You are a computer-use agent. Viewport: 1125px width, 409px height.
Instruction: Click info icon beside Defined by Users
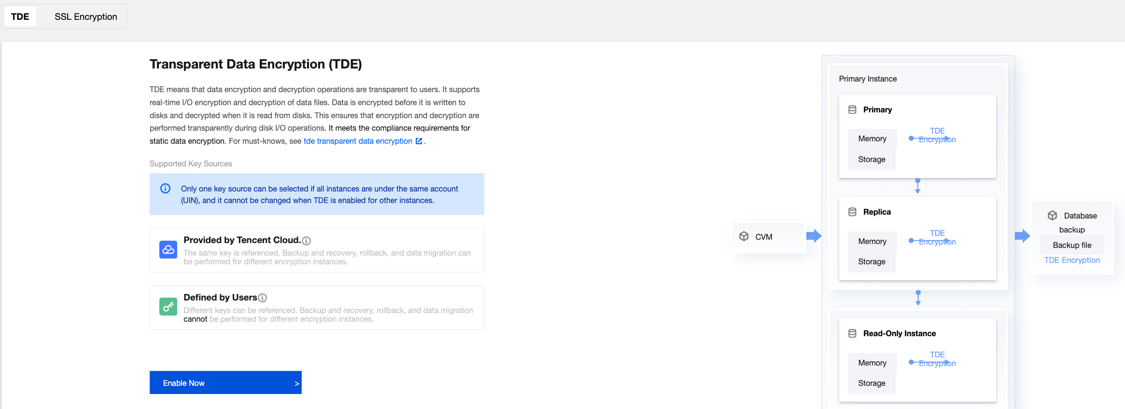(x=263, y=298)
